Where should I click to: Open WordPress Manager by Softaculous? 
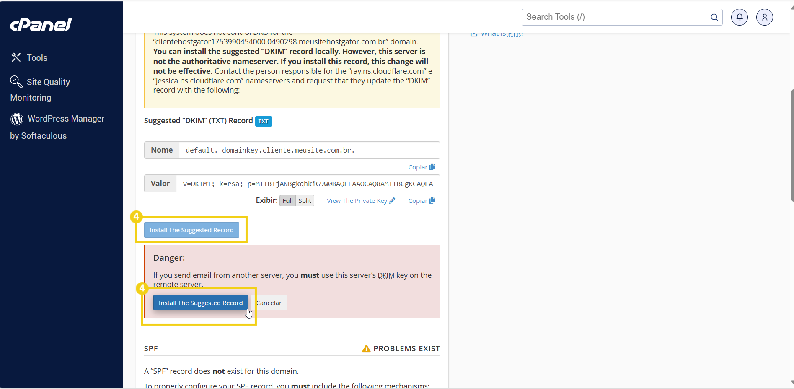[57, 127]
